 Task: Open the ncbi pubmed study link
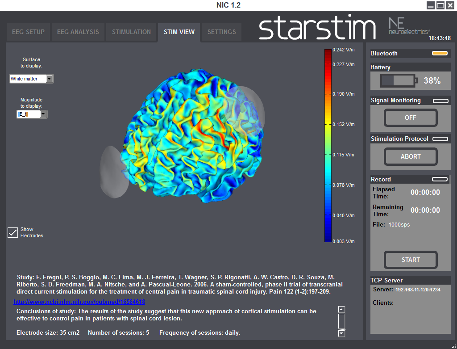[79, 302]
